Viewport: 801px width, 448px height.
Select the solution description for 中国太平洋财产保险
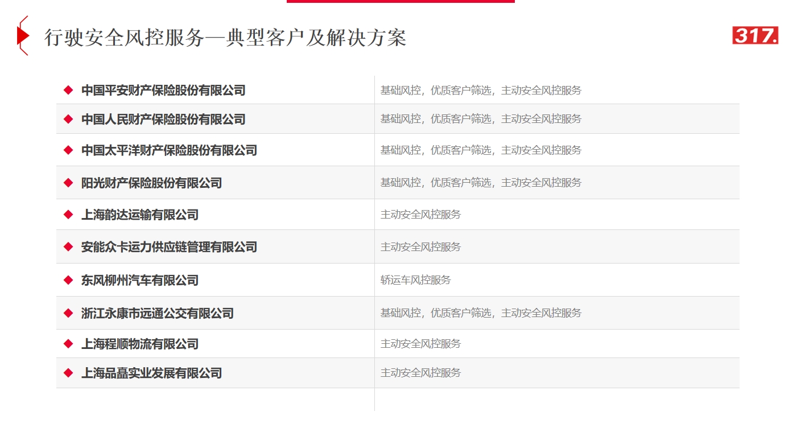(x=481, y=150)
